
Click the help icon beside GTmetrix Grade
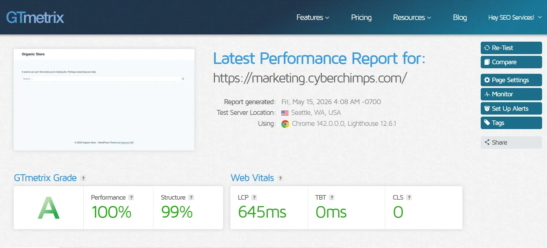click(83, 178)
